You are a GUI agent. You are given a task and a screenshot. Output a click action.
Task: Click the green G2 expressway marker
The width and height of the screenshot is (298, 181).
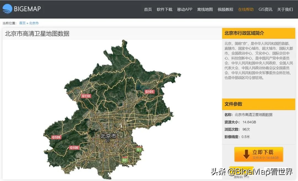[124, 159]
